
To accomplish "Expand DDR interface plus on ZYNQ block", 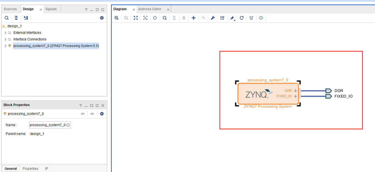I will [x=295, y=91].
